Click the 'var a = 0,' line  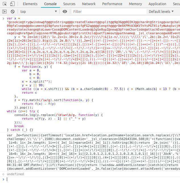click(x=31, y=70)
